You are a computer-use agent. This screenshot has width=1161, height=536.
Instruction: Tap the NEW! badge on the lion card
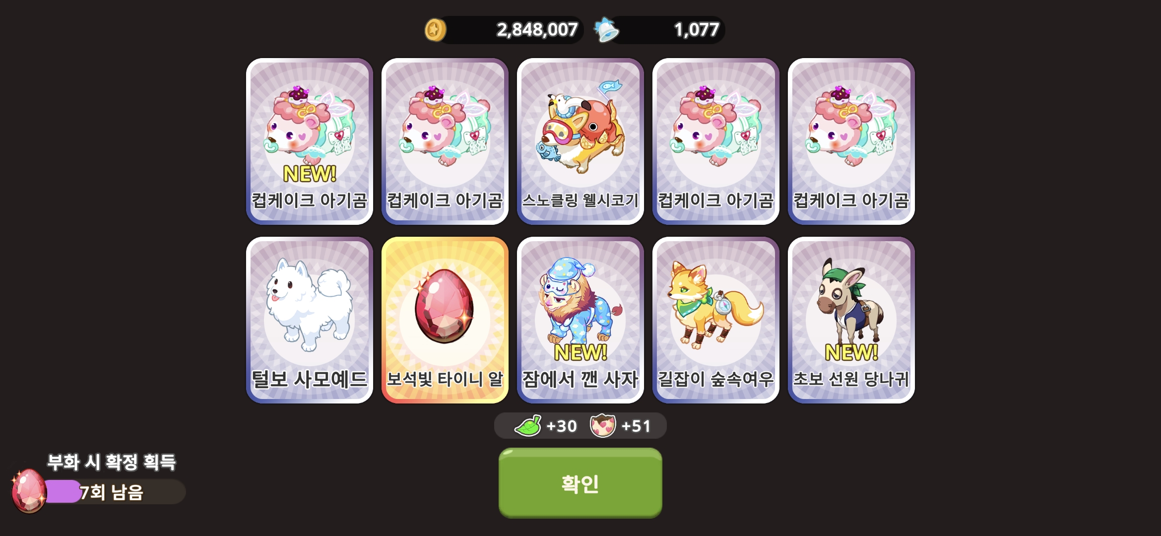(x=580, y=353)
